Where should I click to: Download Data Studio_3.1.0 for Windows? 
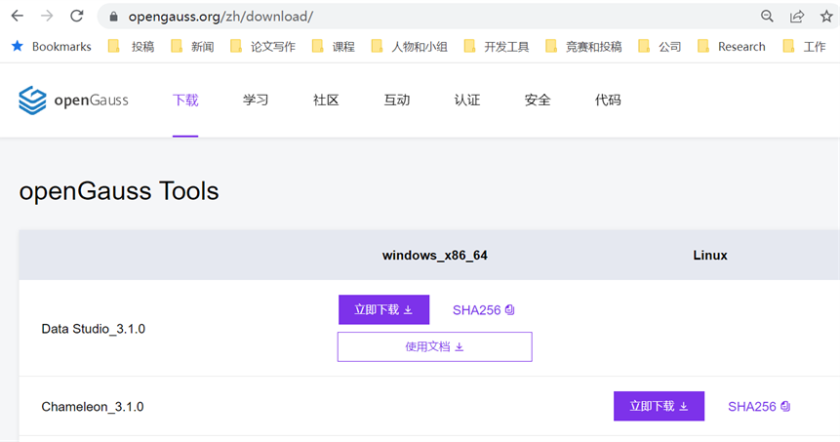pos(383,309)
